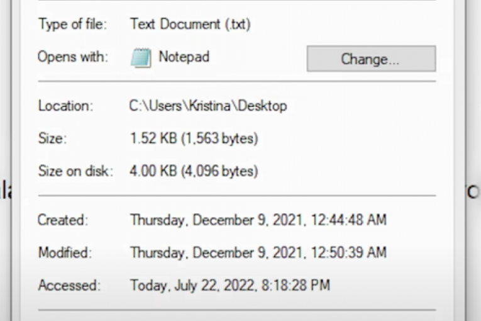Click the Created date 12:44:48 AM value
Image resolution: width=481 pixels, height=321 pixels.
click(x=258, y=220)
